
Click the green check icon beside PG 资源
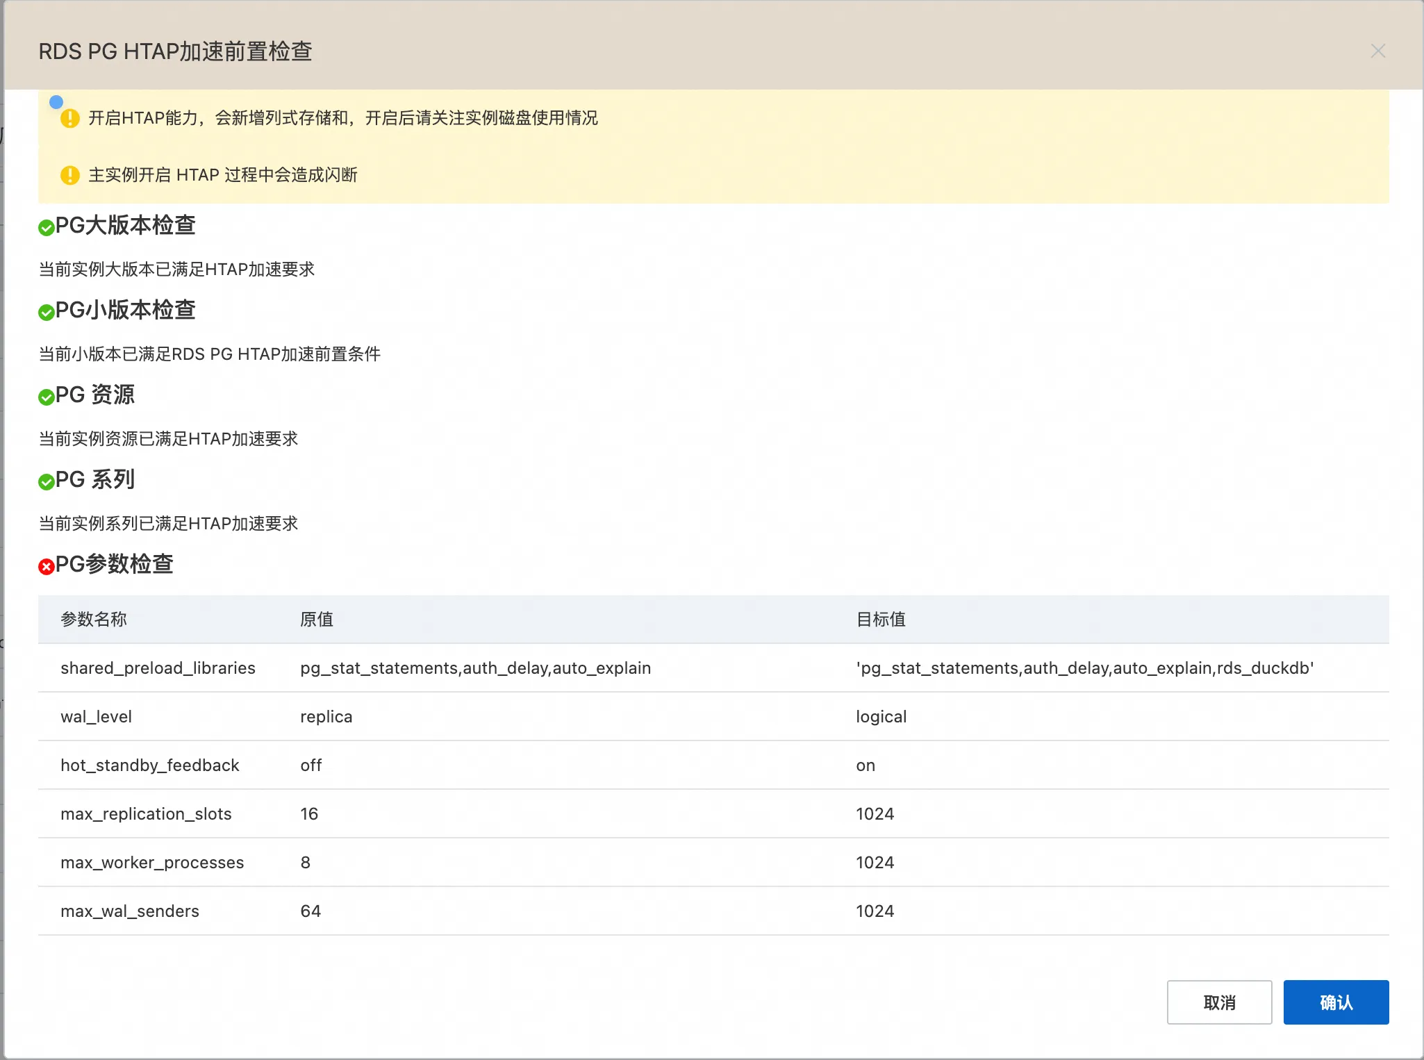pyautogui.click(x=47, y=397)
